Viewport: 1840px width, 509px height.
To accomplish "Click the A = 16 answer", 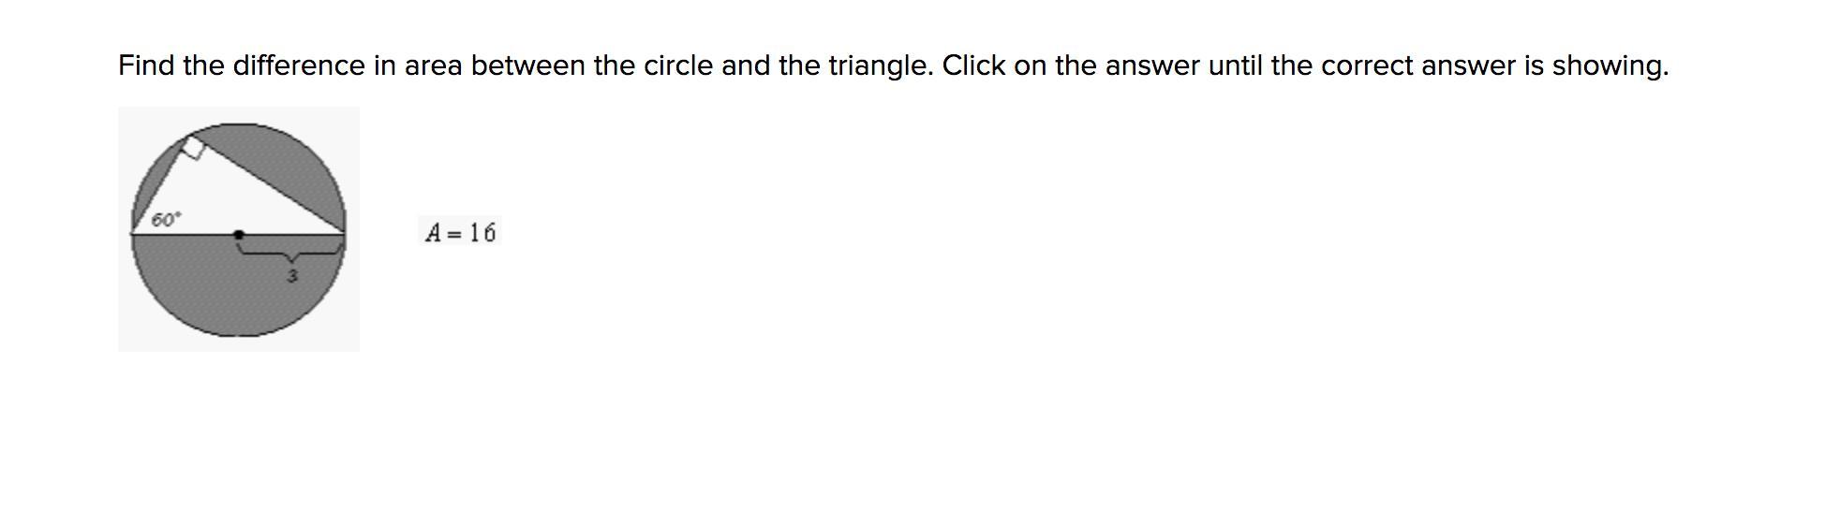I will point(459,232).
